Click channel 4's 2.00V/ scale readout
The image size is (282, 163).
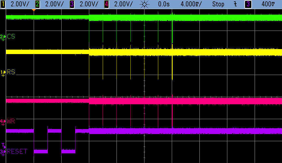click(x=123, y=4)
